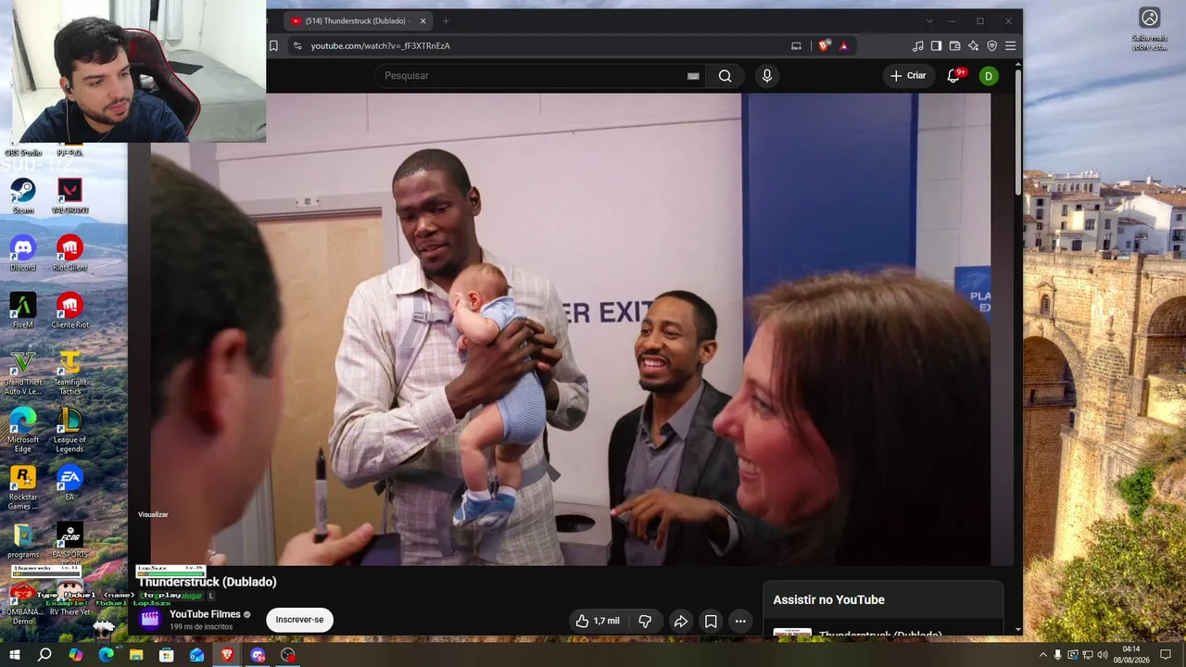Image resolution: width=1186 pixels, height=667 pixels.
Task: Open Brave media playlist icon
Action: point(917,45)
